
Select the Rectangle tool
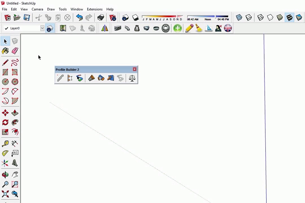pyautogui.click(x=5, y=72)
